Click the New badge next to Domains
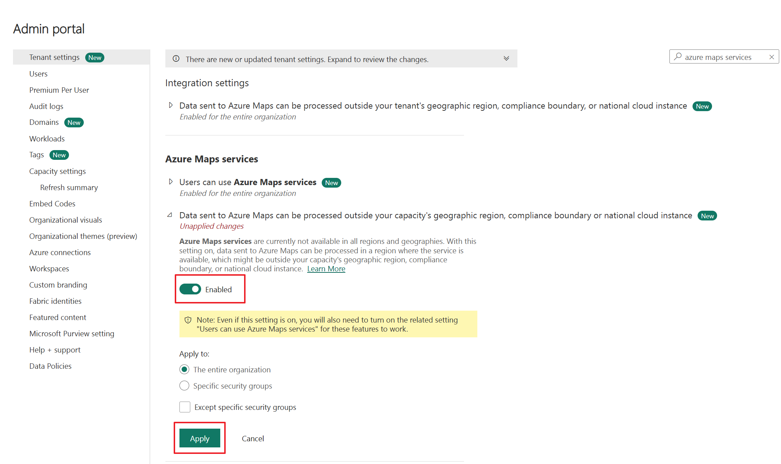Image resolution: width=781 pixels, height=464 pixels. point(74,123)
